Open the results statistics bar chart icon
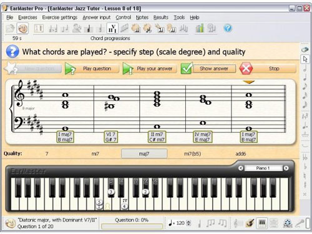Image resolution: width=312 pixels, height=234 pixels. 200,28
